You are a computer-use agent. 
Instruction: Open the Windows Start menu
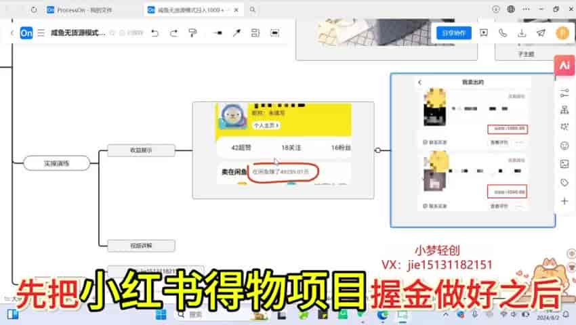click(x=161, y=315)
